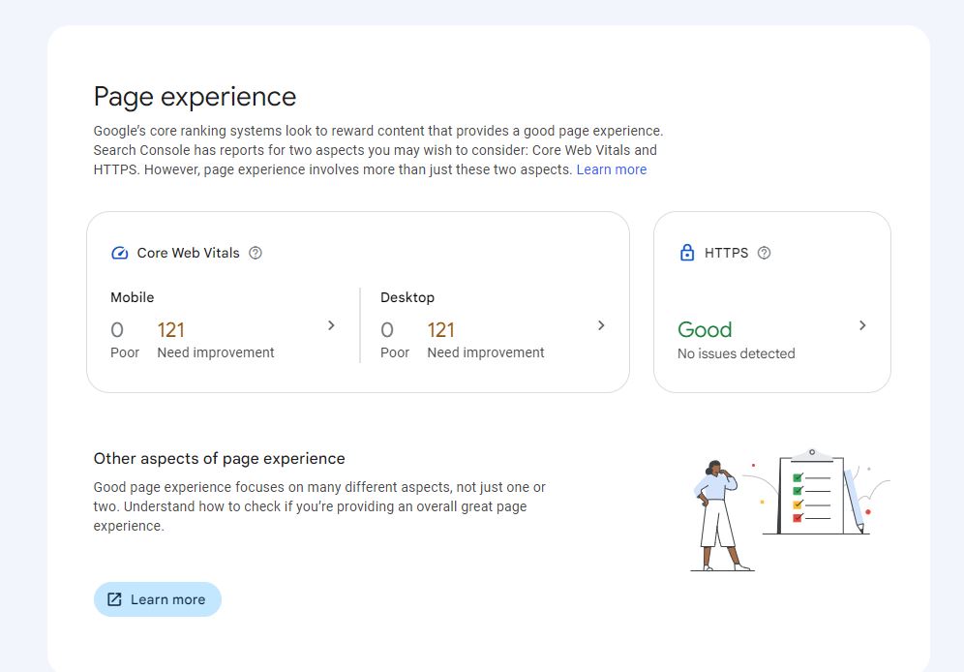Click the Core Web Vitals card title
Image resolution: width=964 pixels, height=672 pixels.
188,253
